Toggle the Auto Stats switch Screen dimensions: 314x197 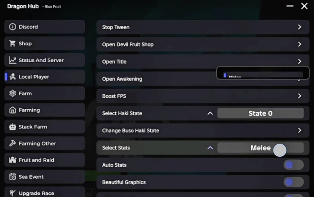point(293,165)
